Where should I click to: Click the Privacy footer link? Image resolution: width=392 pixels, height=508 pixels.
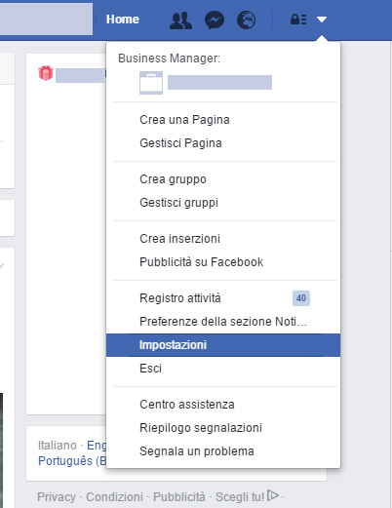tap(57, 496)
